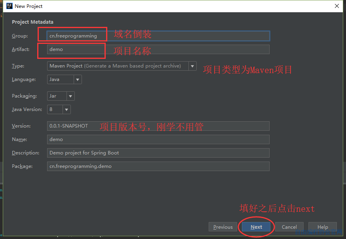
Task: Click the Group input field
Action: pyautogui.click(x=158, y=36)
